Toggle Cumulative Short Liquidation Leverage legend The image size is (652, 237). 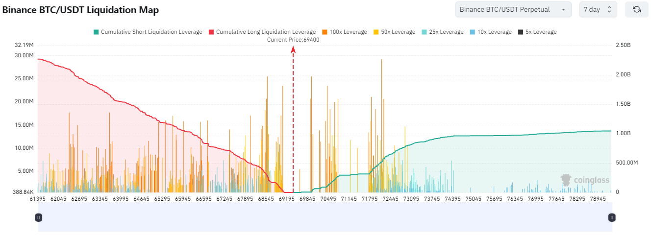(148, 32)
